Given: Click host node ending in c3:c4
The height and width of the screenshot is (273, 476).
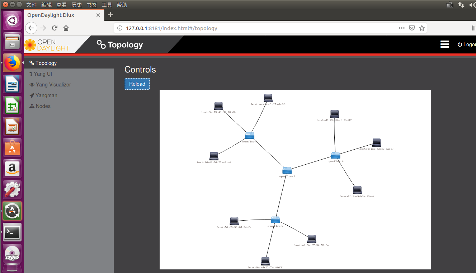Looking at the screenshot, I should tap(214, 156).
